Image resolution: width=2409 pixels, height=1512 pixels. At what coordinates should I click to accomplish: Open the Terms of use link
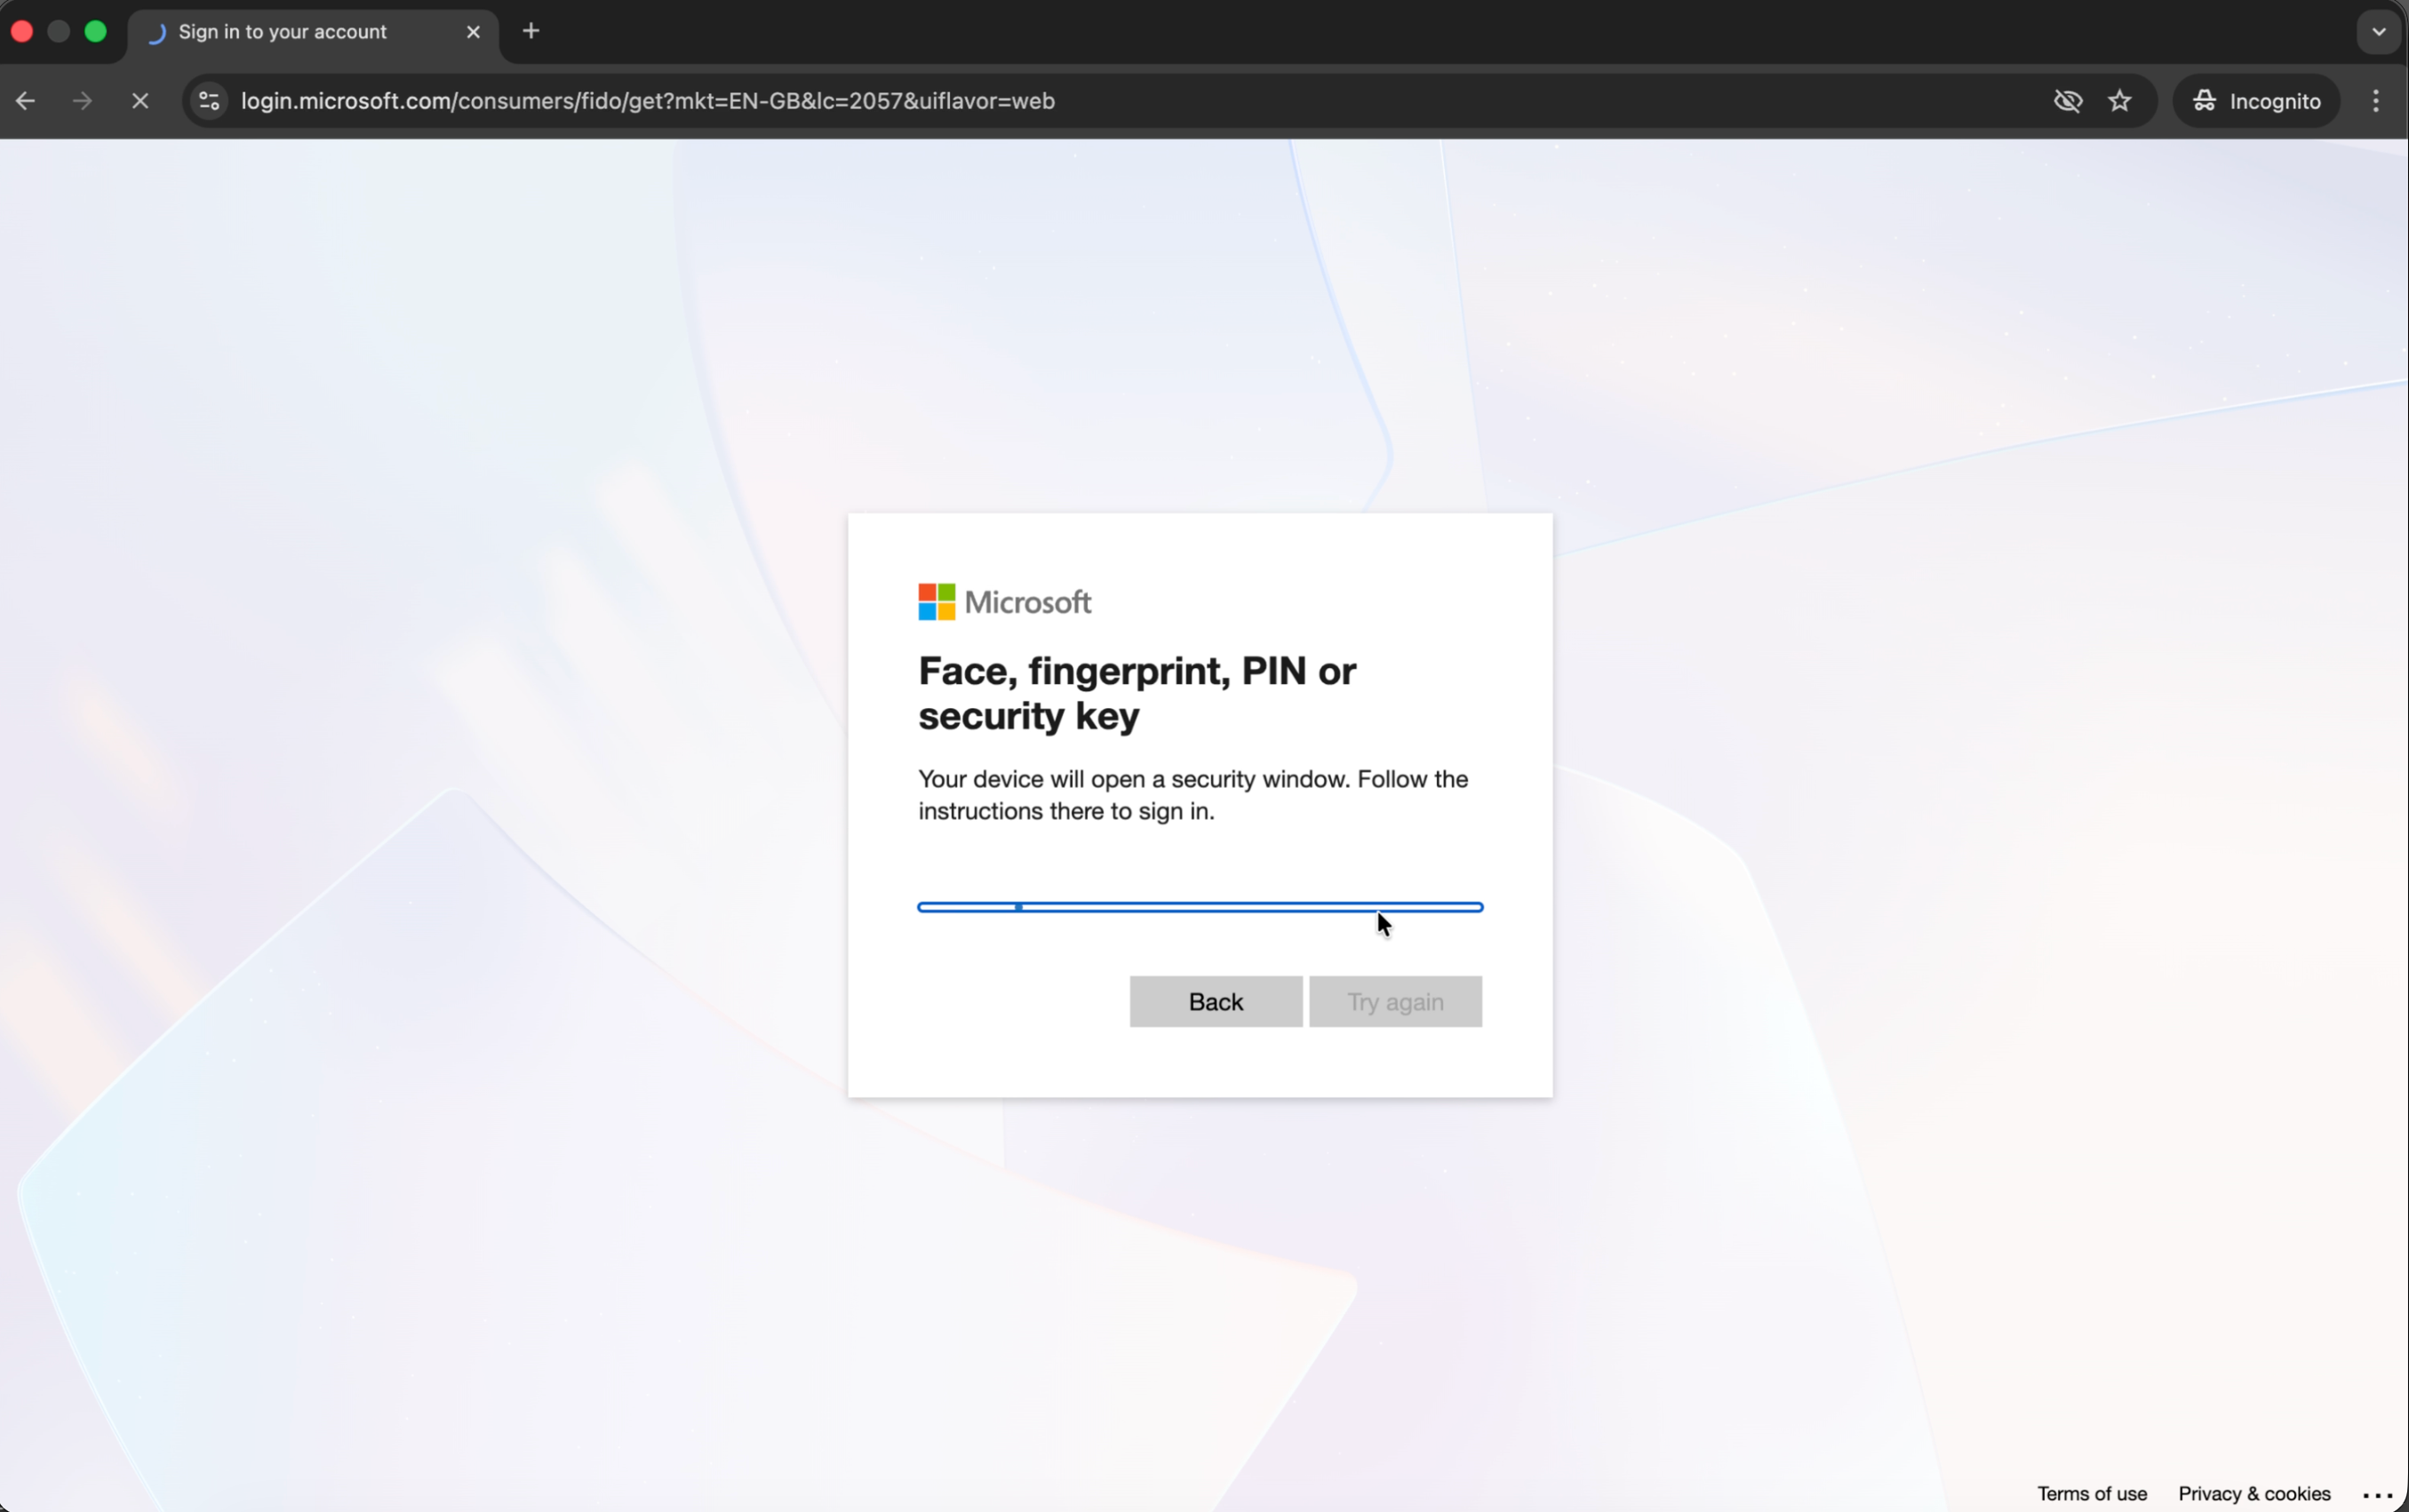tap(2092, 1493)
